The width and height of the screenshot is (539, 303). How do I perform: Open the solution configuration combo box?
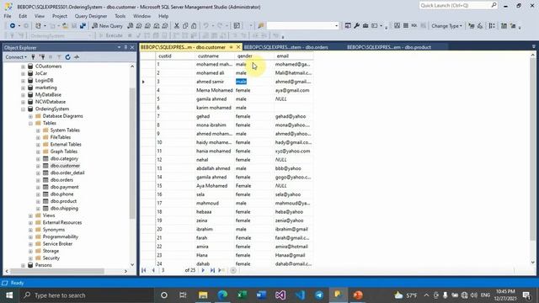click(x=303, y=26)
